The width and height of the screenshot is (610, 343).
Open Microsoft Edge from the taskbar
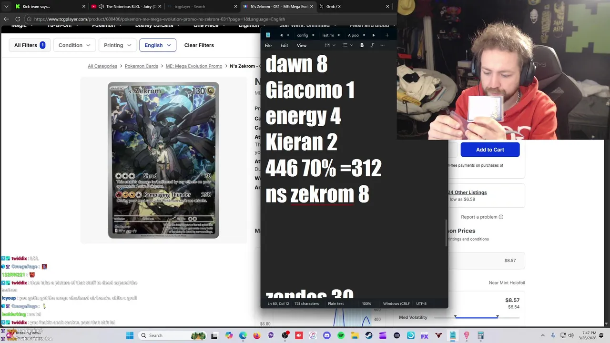coord(243,335)
